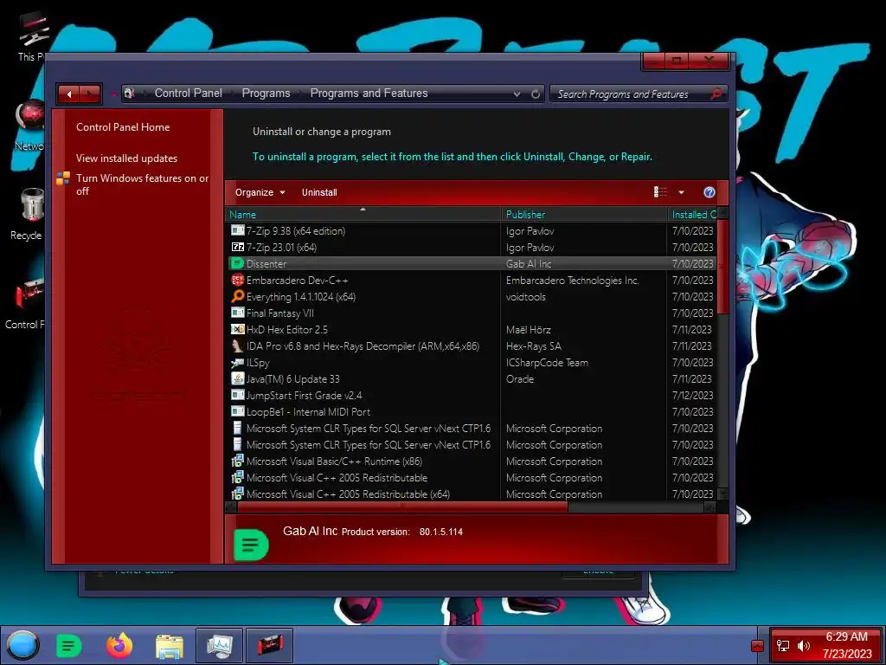Open Turn Windows features on or off
This screenshot has height=665, width=886.
point(143,184)
